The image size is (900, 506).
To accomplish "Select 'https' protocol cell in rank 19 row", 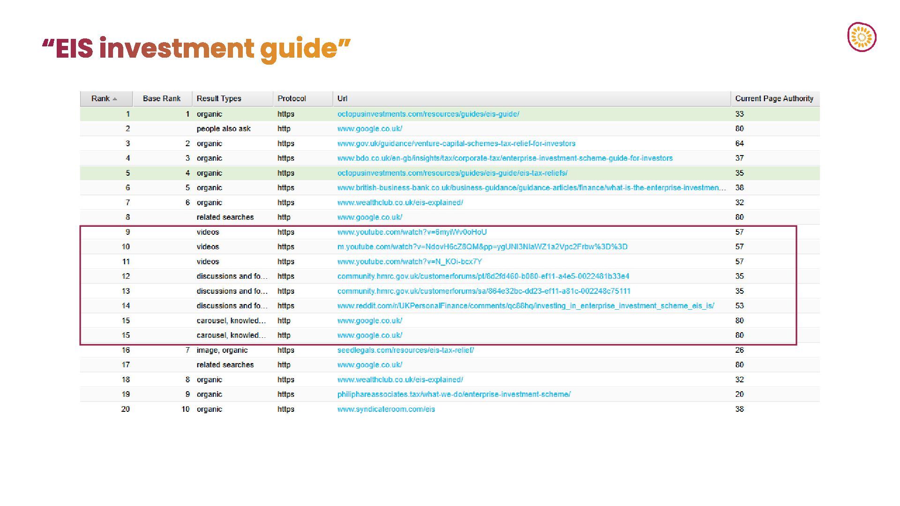I will pyautogui.click(x=285, y=394).
